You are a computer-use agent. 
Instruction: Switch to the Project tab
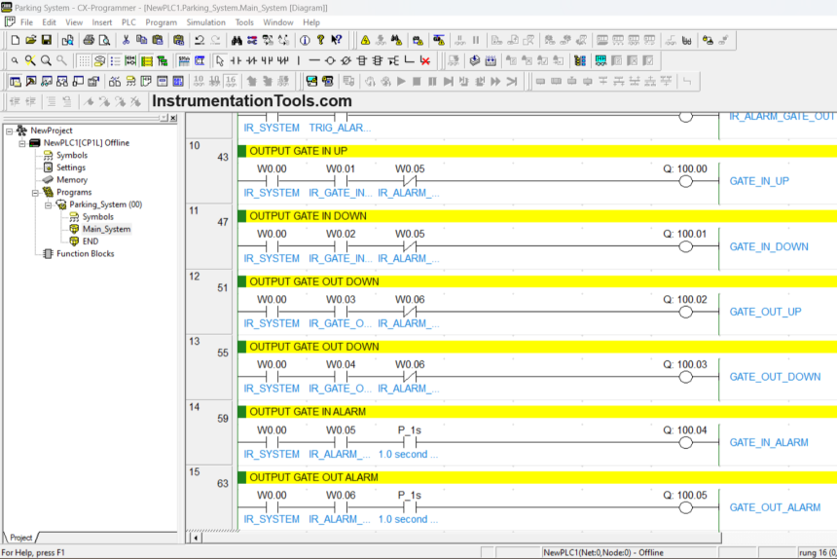coord(20,538)
